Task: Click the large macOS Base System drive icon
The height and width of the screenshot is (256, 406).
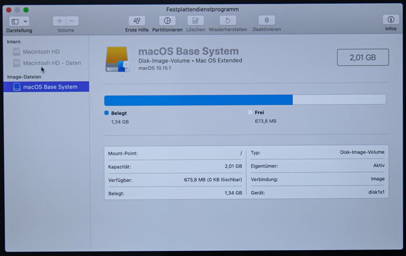Action: (117, 59)
